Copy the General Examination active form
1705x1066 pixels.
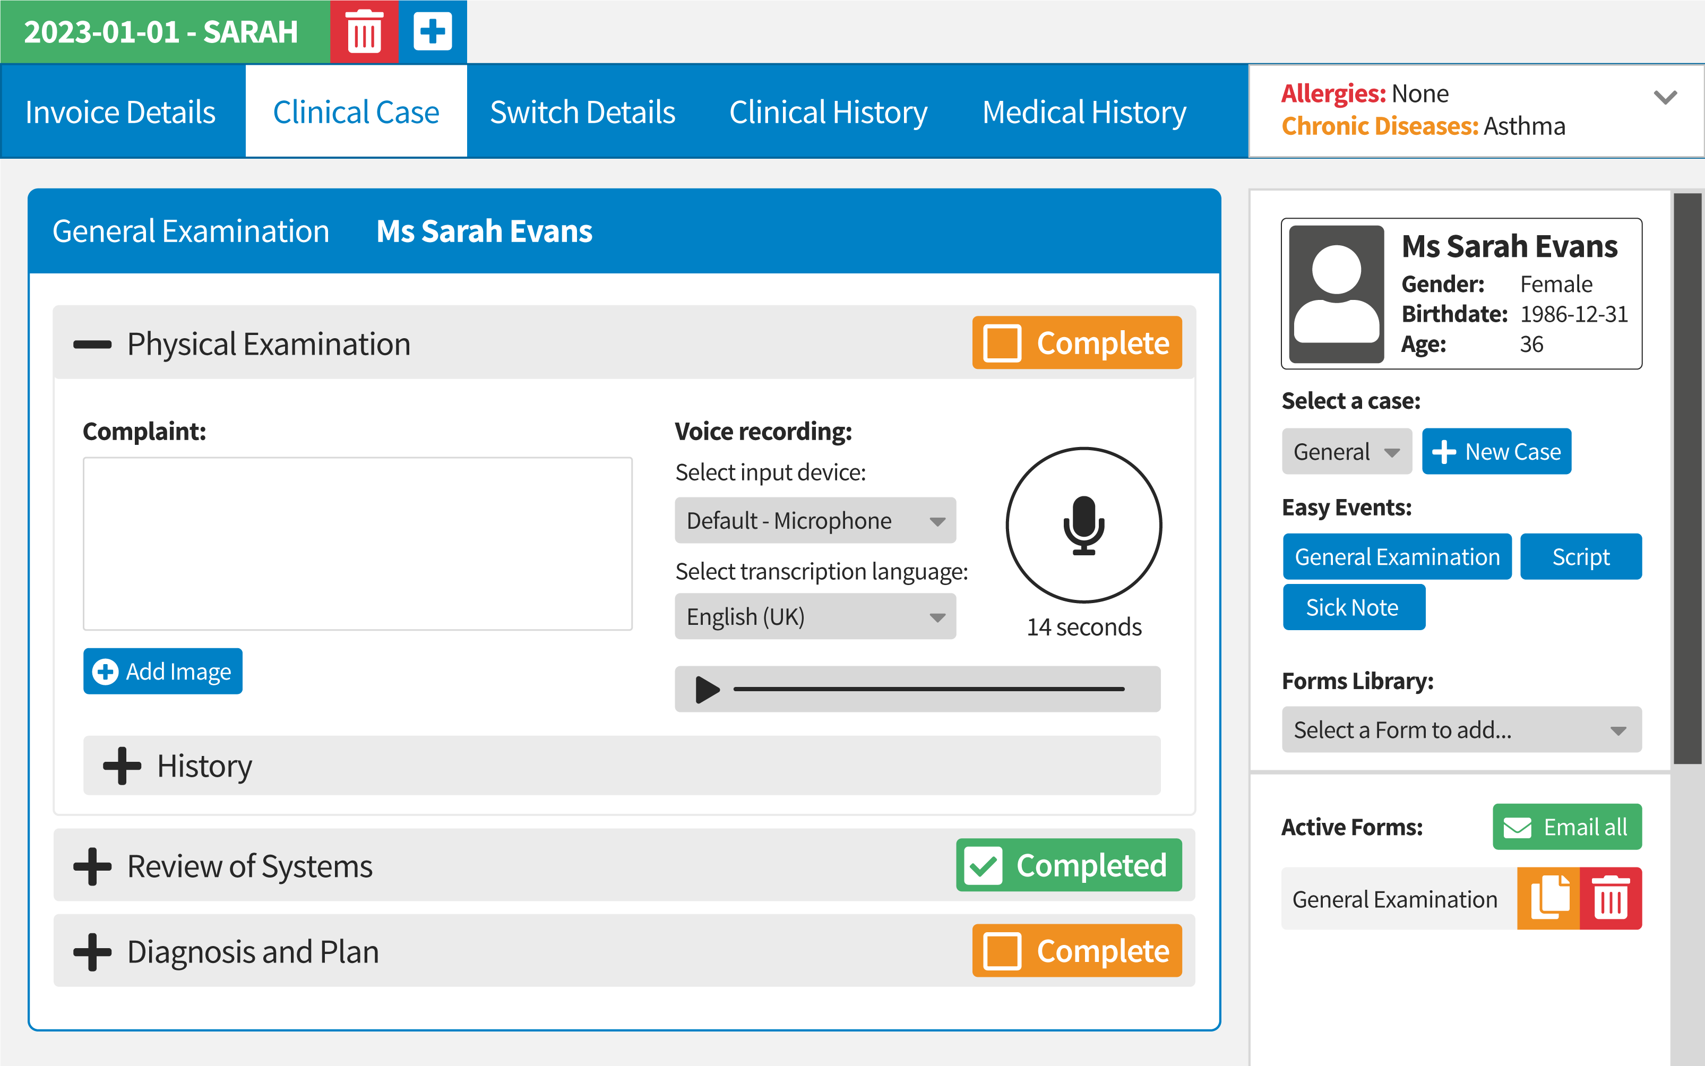coord(1548,898)
